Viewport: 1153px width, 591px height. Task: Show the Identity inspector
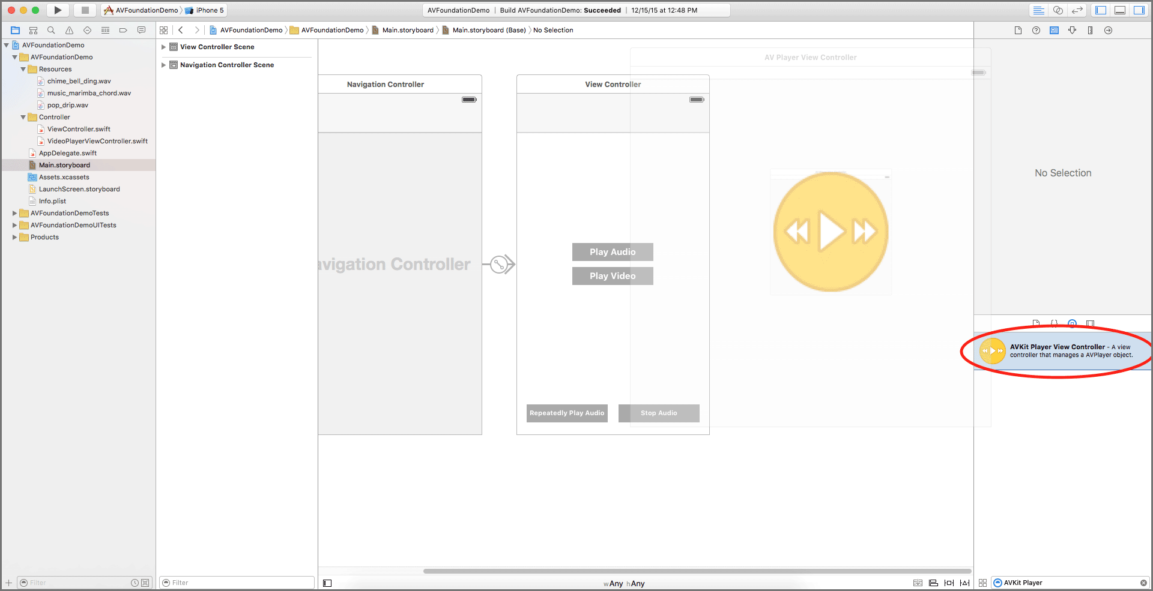click(x=1054, y=30)
